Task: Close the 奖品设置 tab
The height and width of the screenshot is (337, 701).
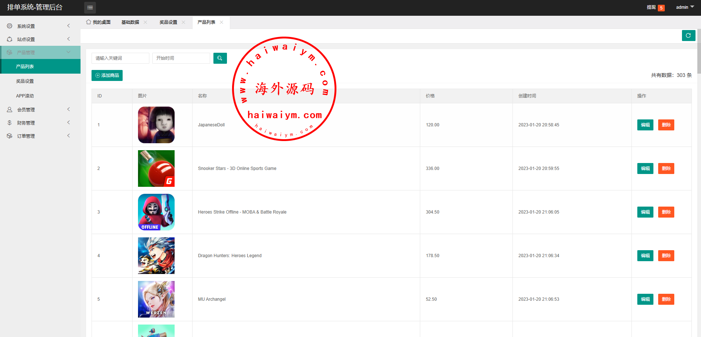Action: pyautogui.click(x=183, y=22)
